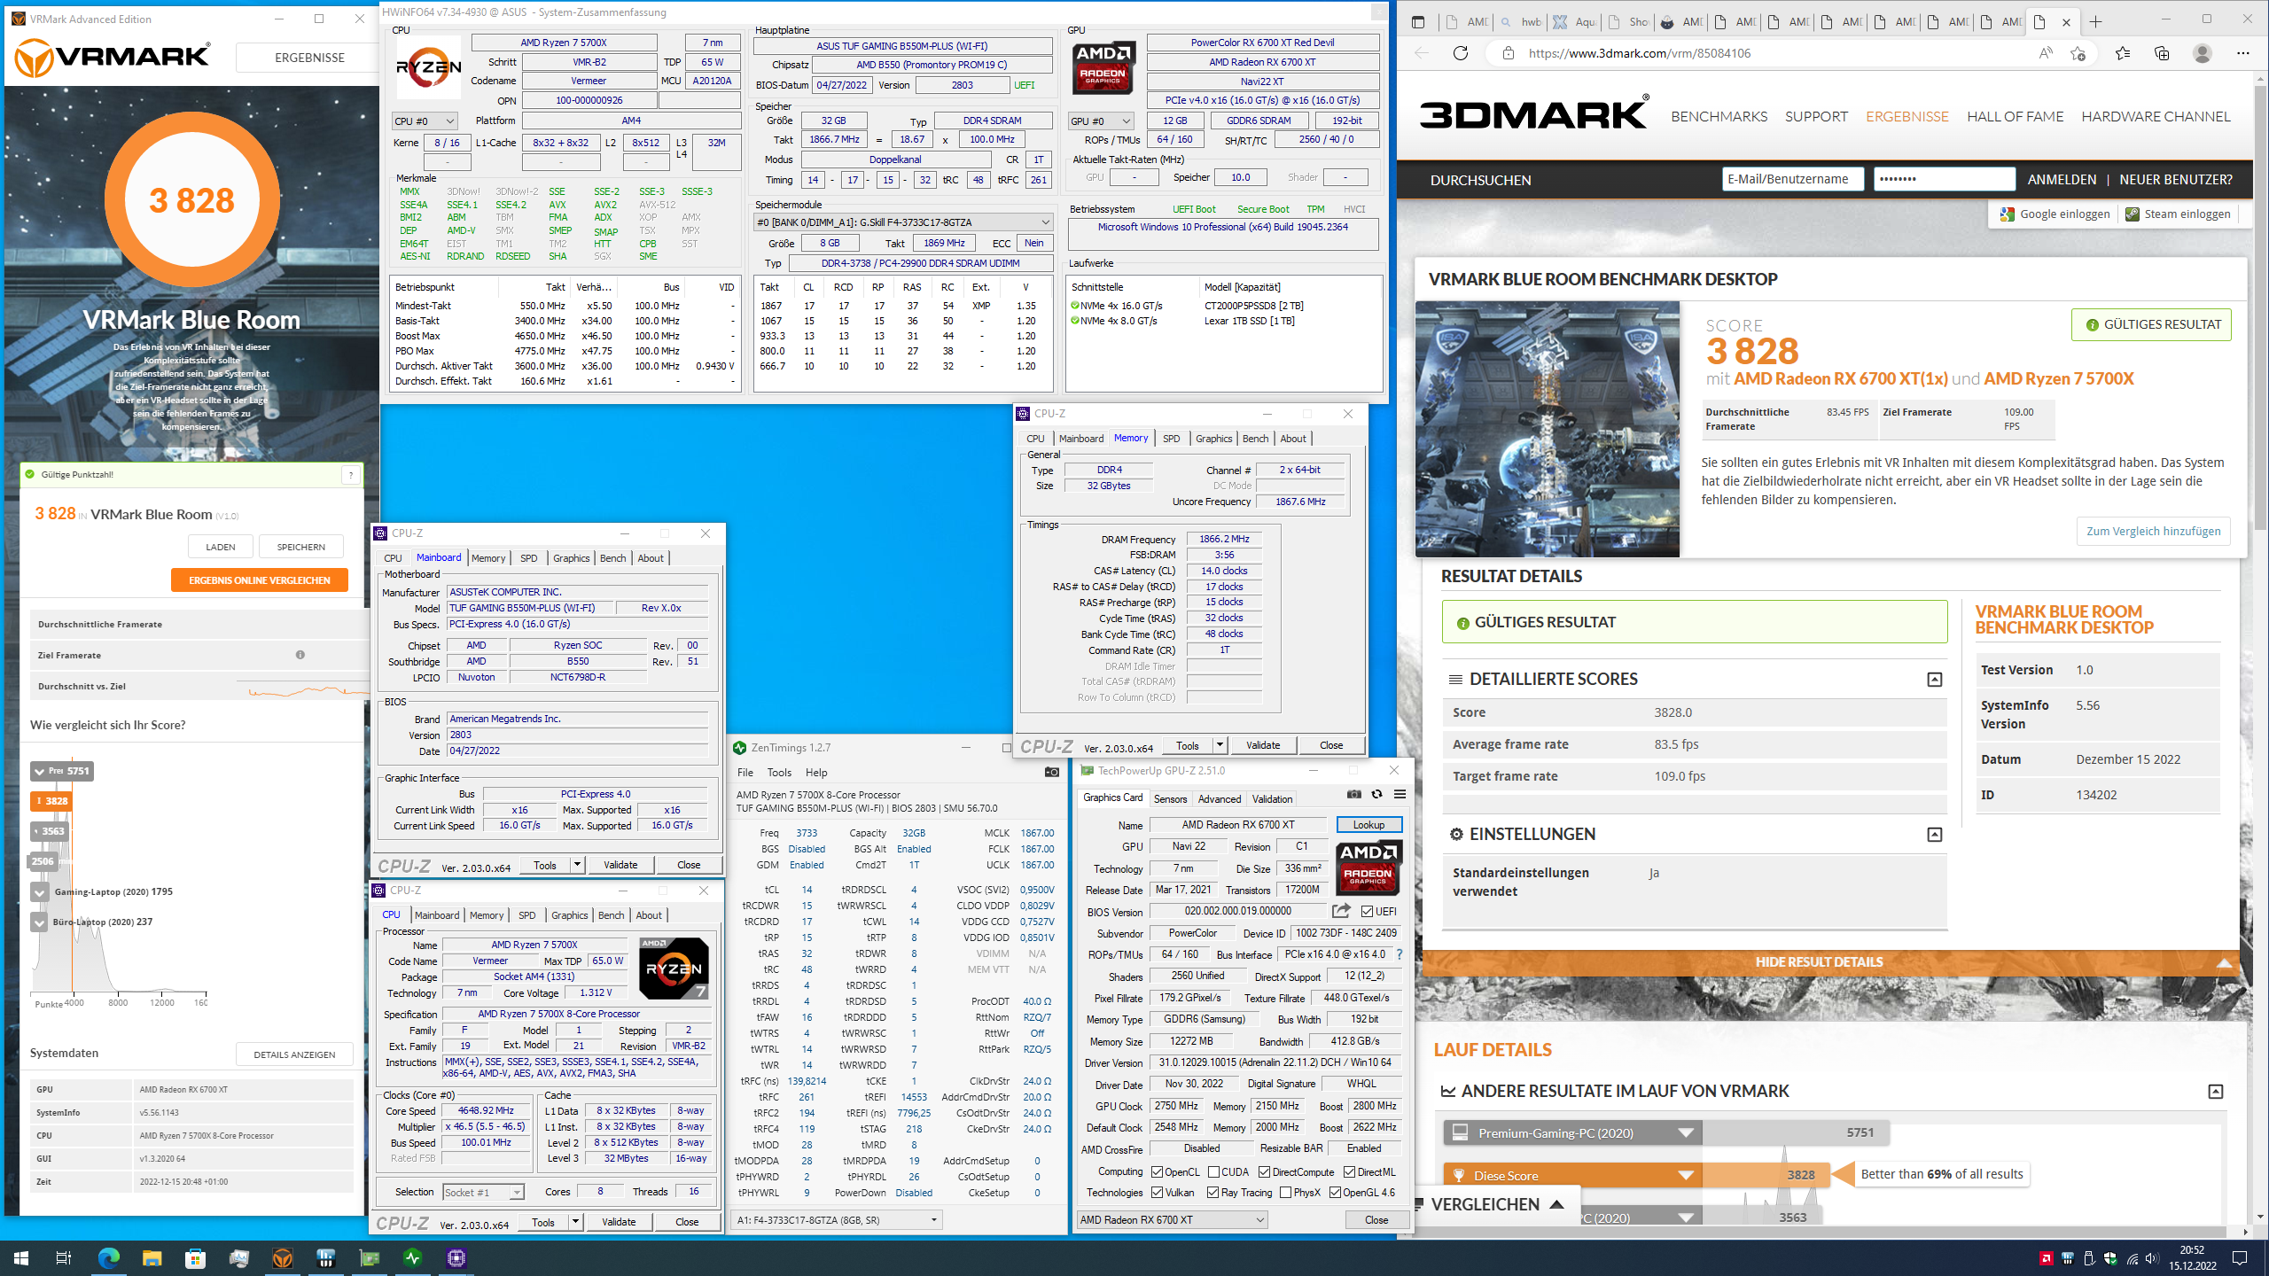
Task: Click Ergebnis Online Vergleichen in VRMark
Action: point(260,580)
